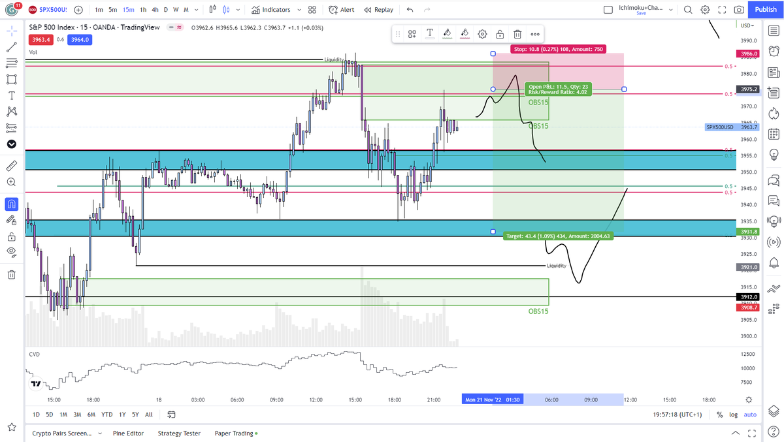Open drawing templates in floating toolbar
Screen dimensions: 784x442
pos(412,34)
